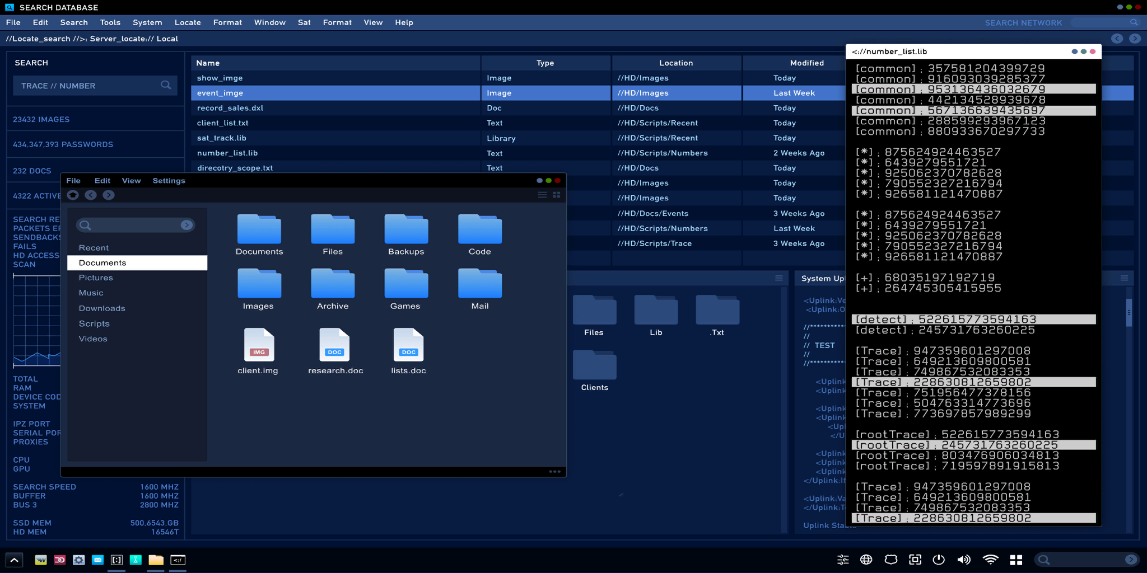Click the submit arrow in the taskbar search
The height and width of the screenshot is (573, 1147).
coord(1131,560)
